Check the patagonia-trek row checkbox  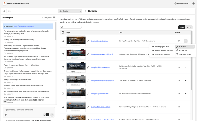coord(63,94)
